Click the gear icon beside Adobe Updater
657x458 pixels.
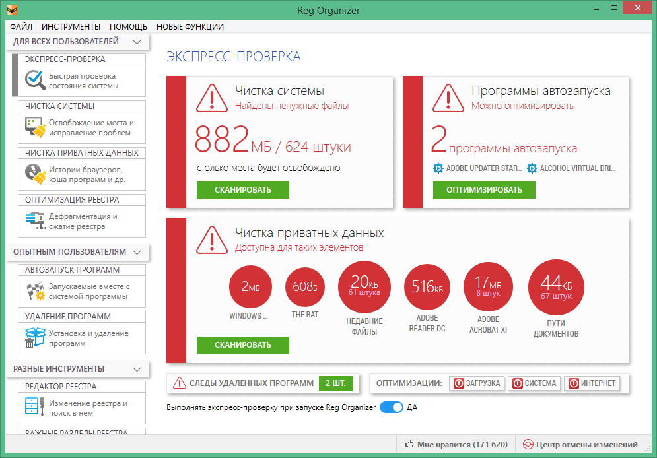pos(438,168)
